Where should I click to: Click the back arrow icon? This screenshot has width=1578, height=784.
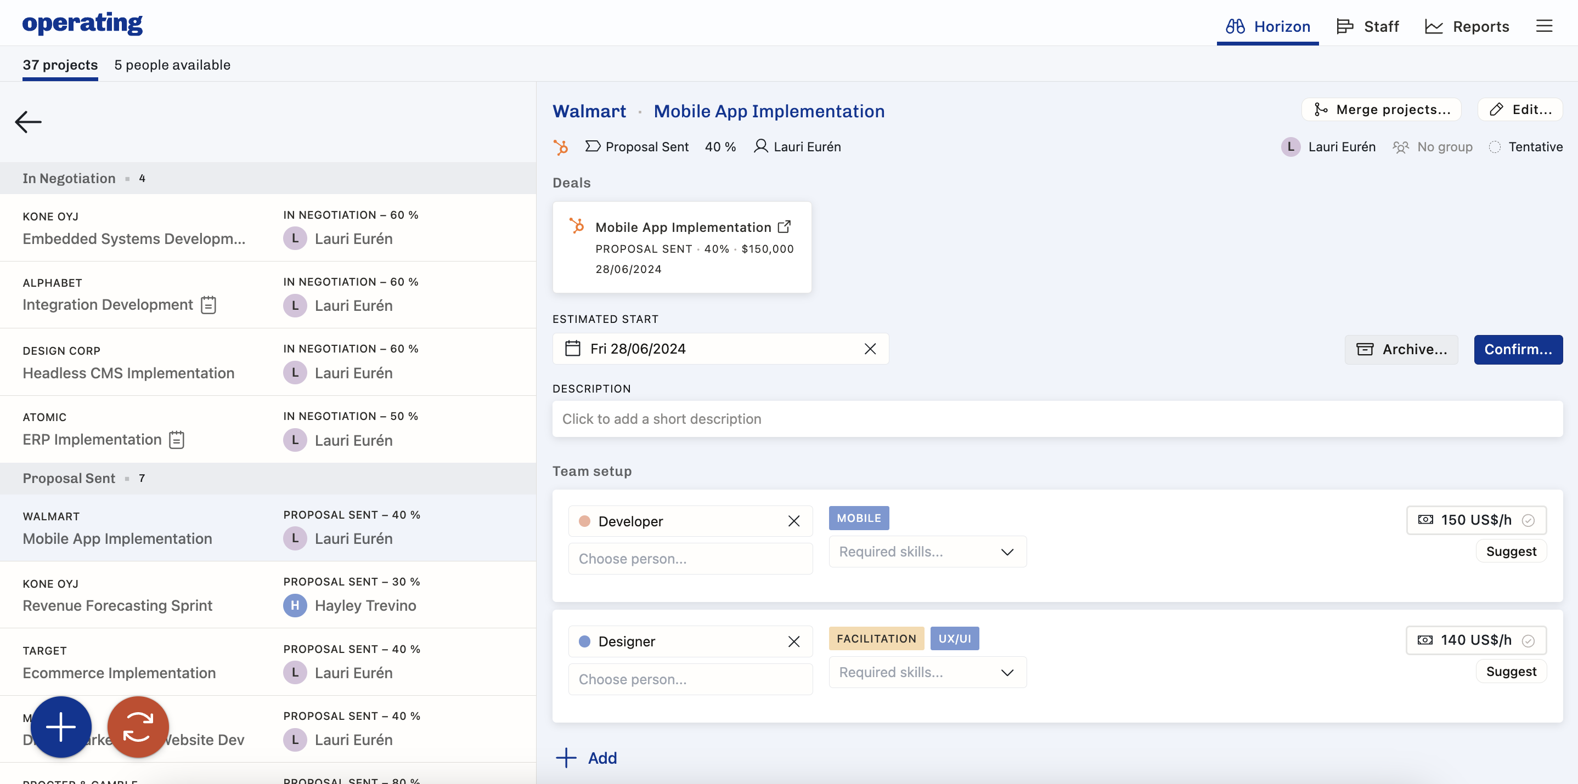click(x=28, y=122)
